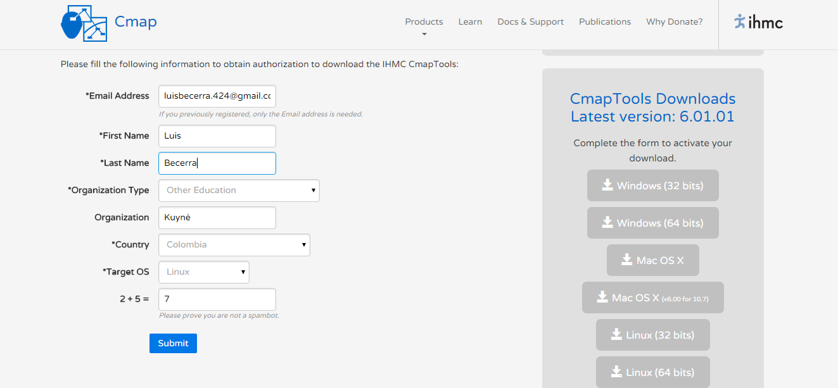Download Mac OS X v6.00 for 10.7
838x388 pixels.
pos(652,297)
